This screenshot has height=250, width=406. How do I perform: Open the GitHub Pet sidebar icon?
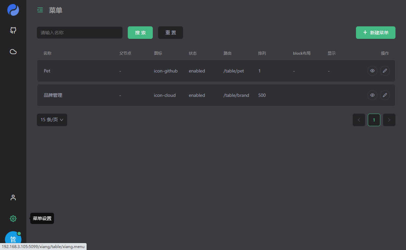pos(13,31)
